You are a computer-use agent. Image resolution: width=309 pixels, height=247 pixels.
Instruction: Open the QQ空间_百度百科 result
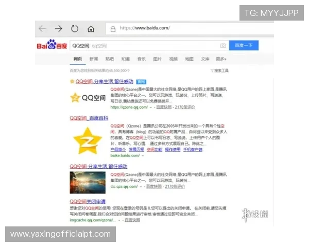pos(89,118)
